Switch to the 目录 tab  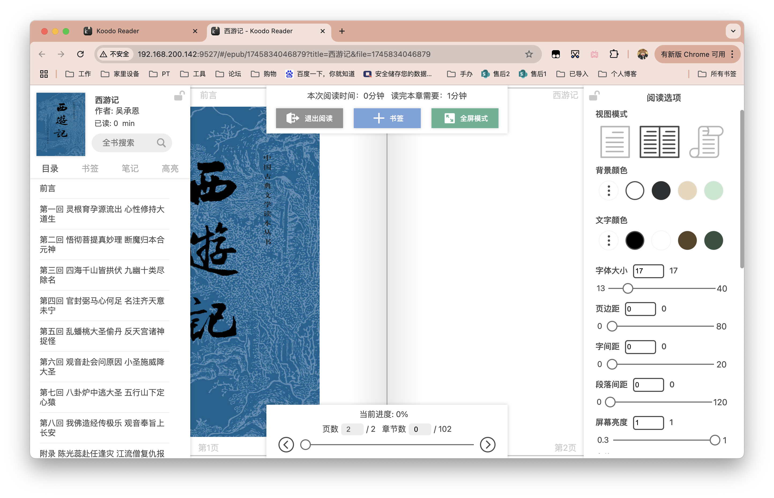50,169
